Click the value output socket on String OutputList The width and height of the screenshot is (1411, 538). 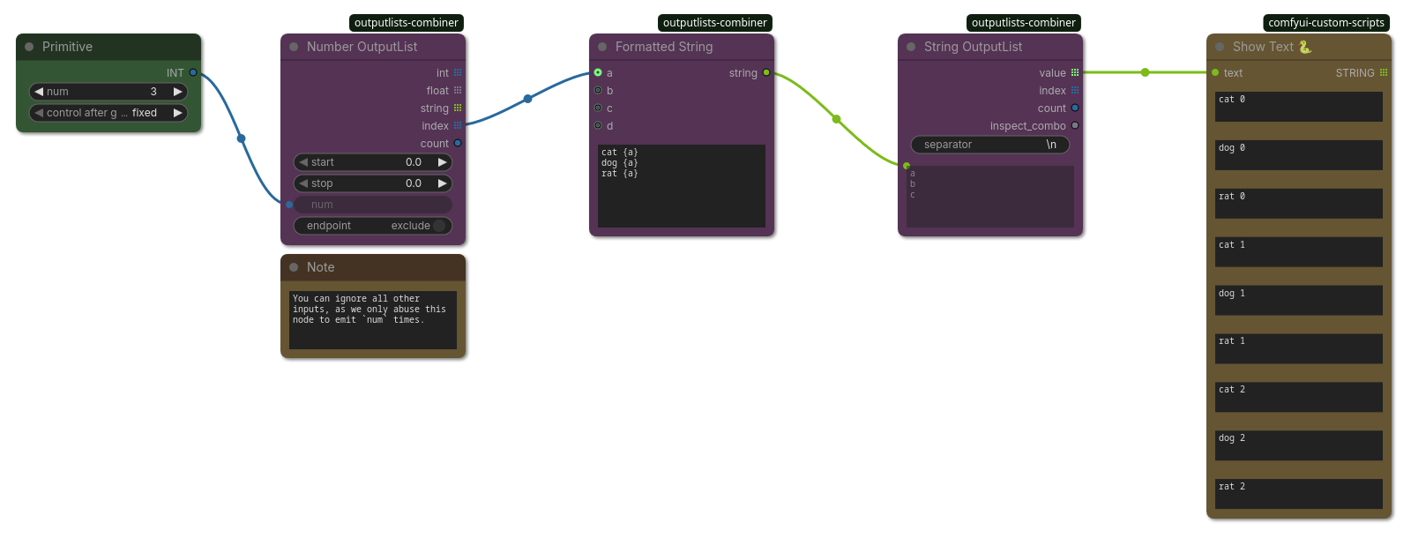[1075, 72]
